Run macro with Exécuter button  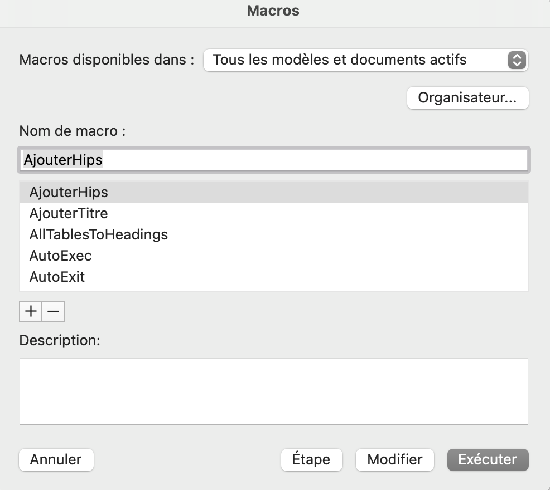(x=488, y=459)
